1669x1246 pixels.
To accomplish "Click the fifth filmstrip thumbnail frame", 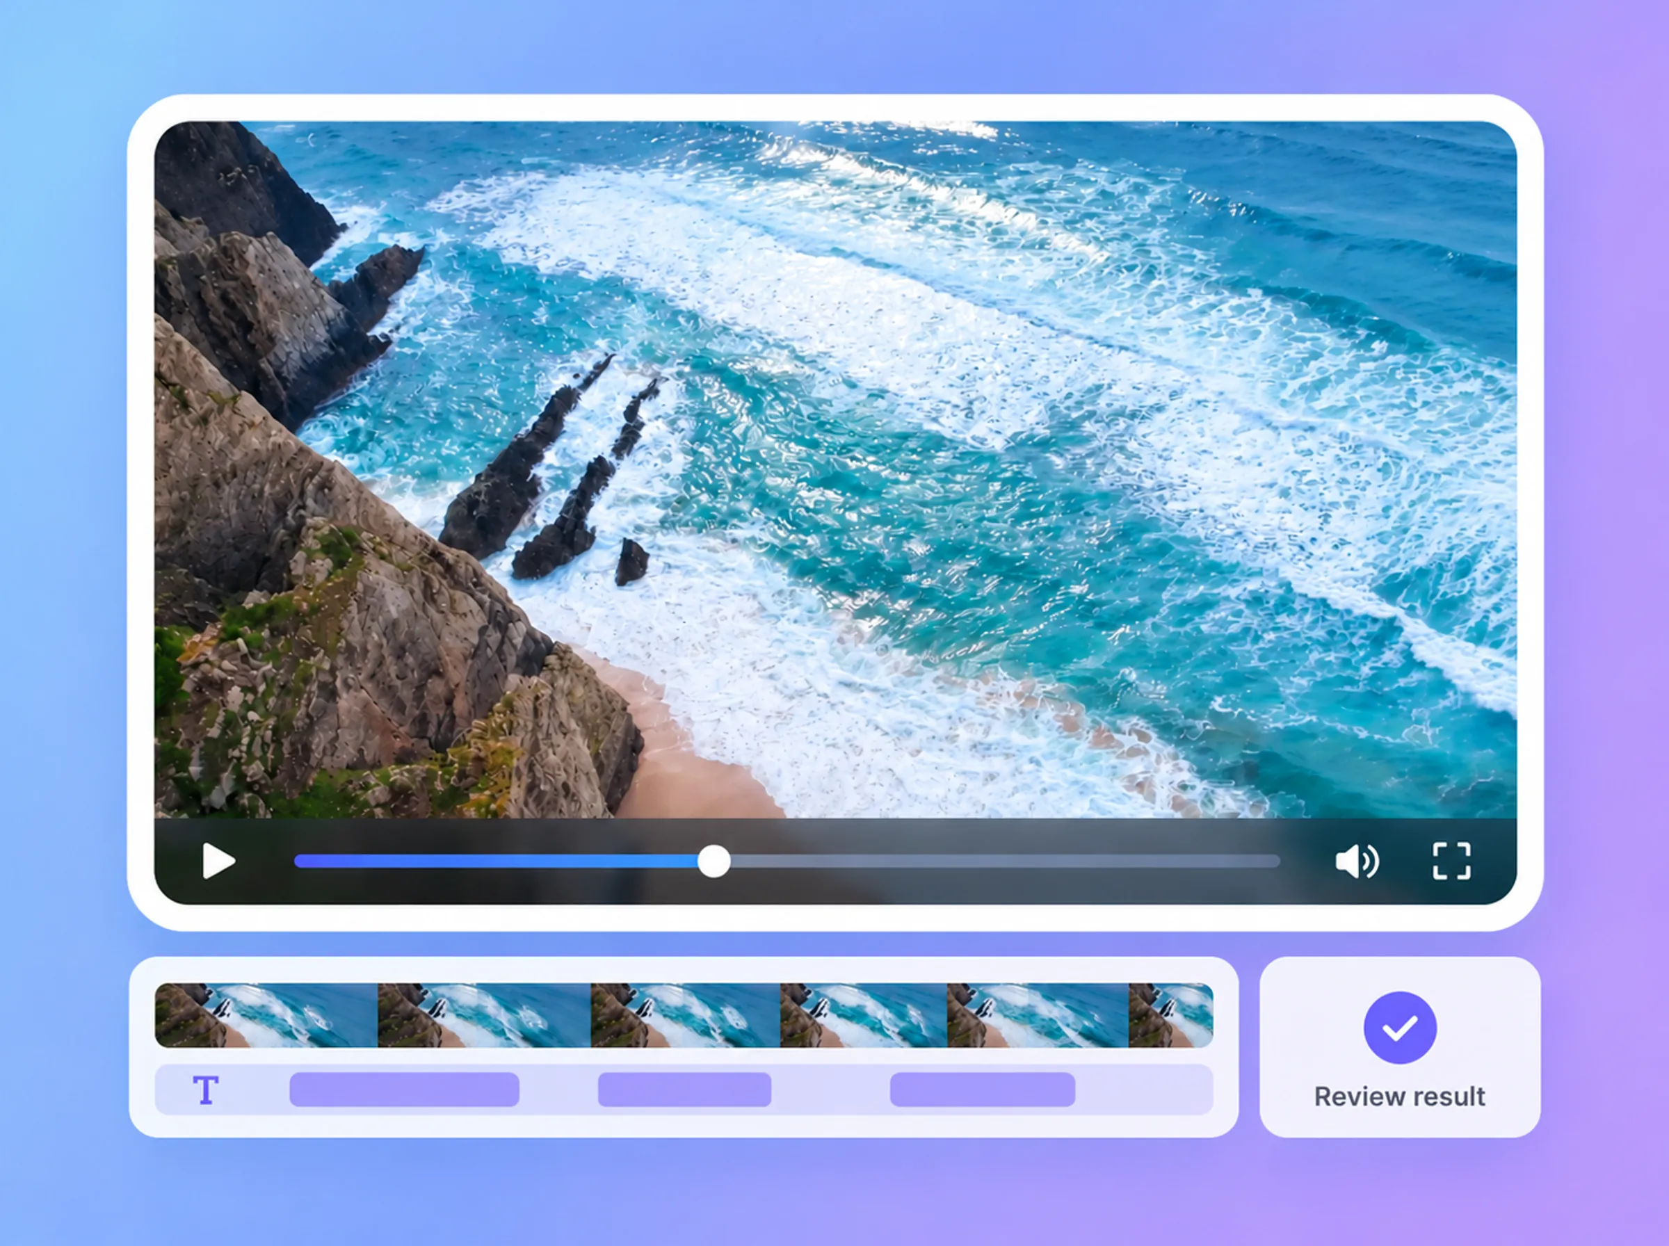I will tap(1038, 1015).
